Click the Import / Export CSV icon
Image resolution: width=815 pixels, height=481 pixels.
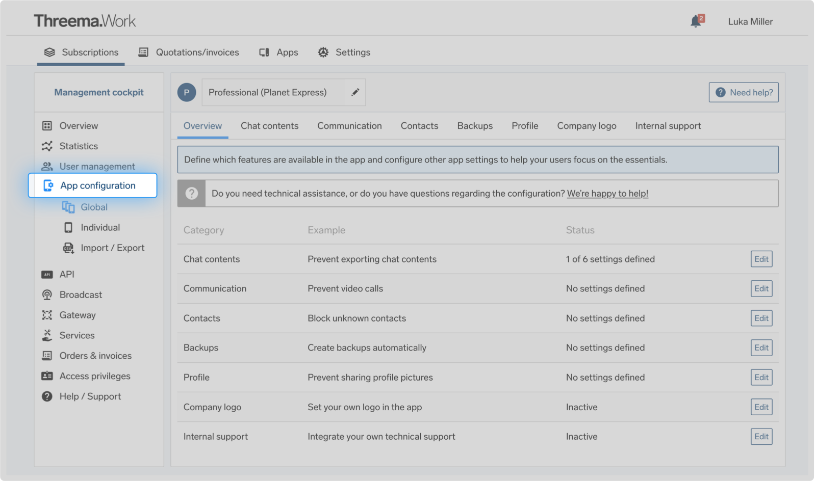click(68, 248)
